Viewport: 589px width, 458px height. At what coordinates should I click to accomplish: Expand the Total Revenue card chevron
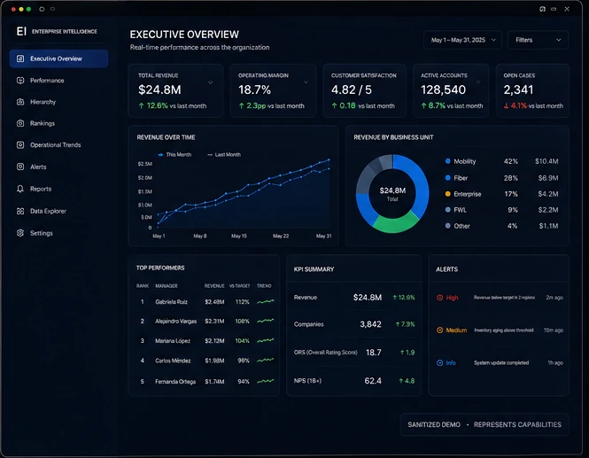pyautogui.click(x=211, y=82)
